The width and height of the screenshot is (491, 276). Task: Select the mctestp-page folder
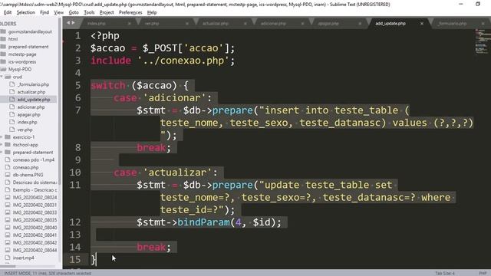click(x=22, y=54)
